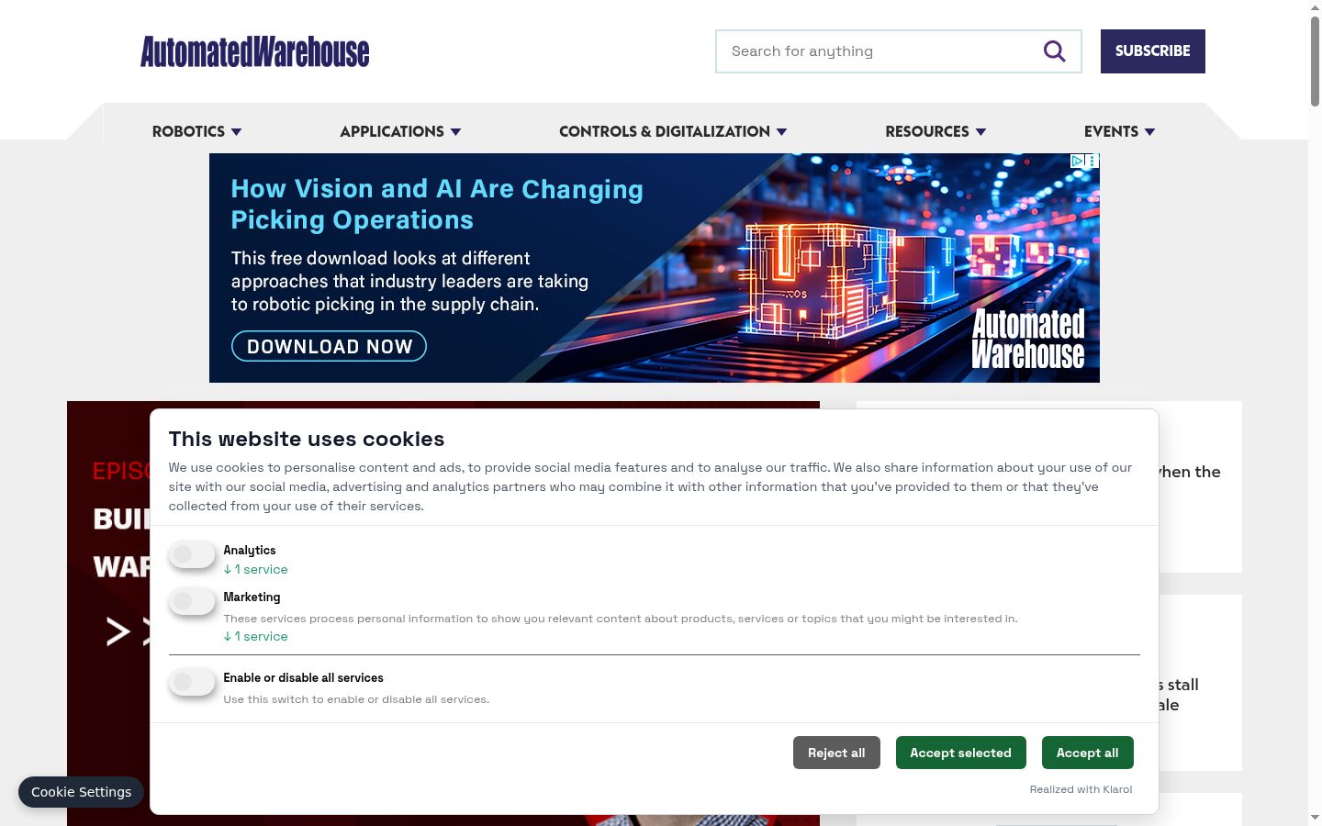Click the SUBSCRIBE button
The width and height of the screenshot is (1322, 826).
pos(1153,51)
